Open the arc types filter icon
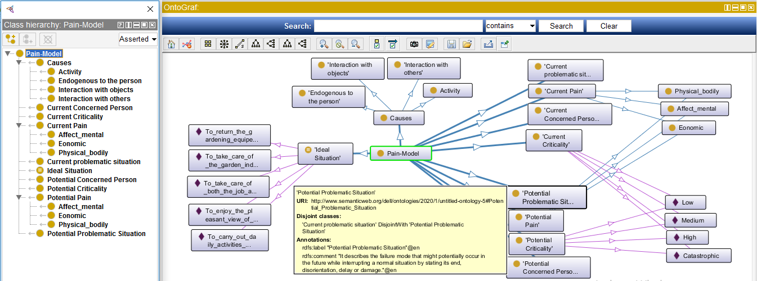Screen dimensions: 757x281 (x=393, y=44)
